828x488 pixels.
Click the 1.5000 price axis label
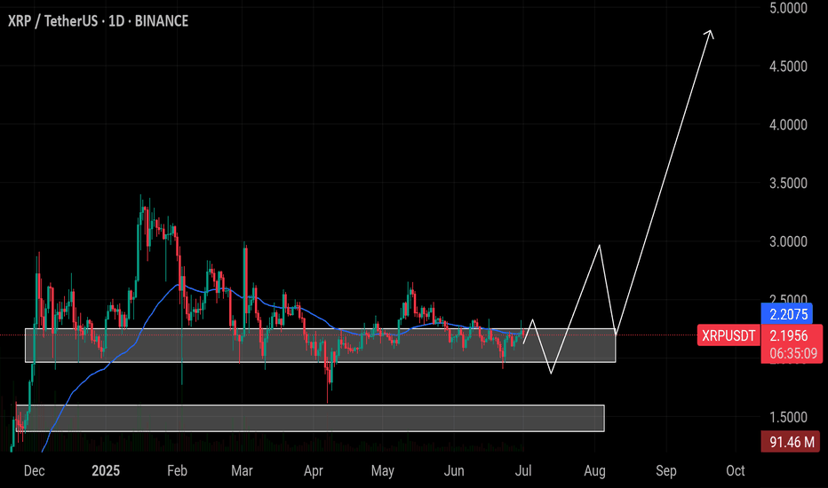pyautogui.click(x=788, y=417)
